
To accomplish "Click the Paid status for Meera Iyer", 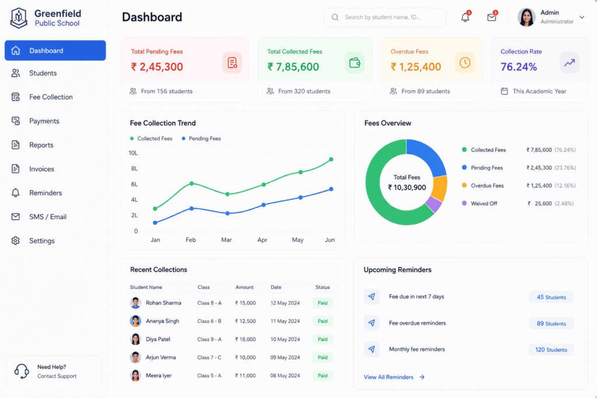I will click(x=322, y=375).
